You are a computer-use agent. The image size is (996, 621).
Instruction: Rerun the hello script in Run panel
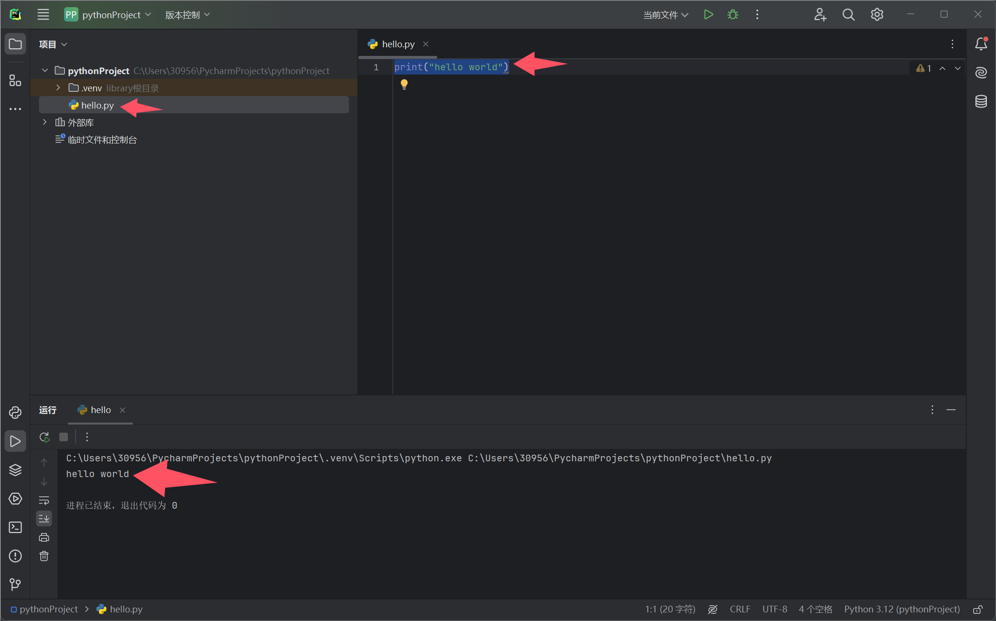point(44,437)
